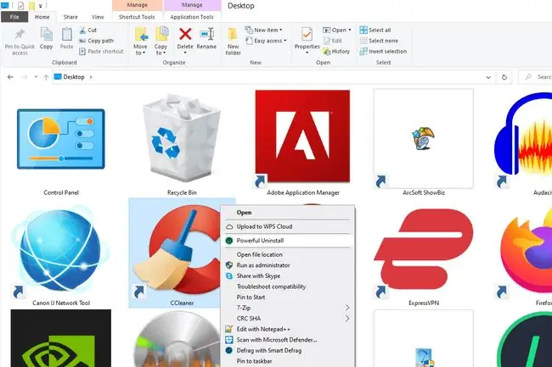Viewport: 552px width, 367px height.
Task: Click the refresh button beside address bar
Action: click(x=504, y=77)
